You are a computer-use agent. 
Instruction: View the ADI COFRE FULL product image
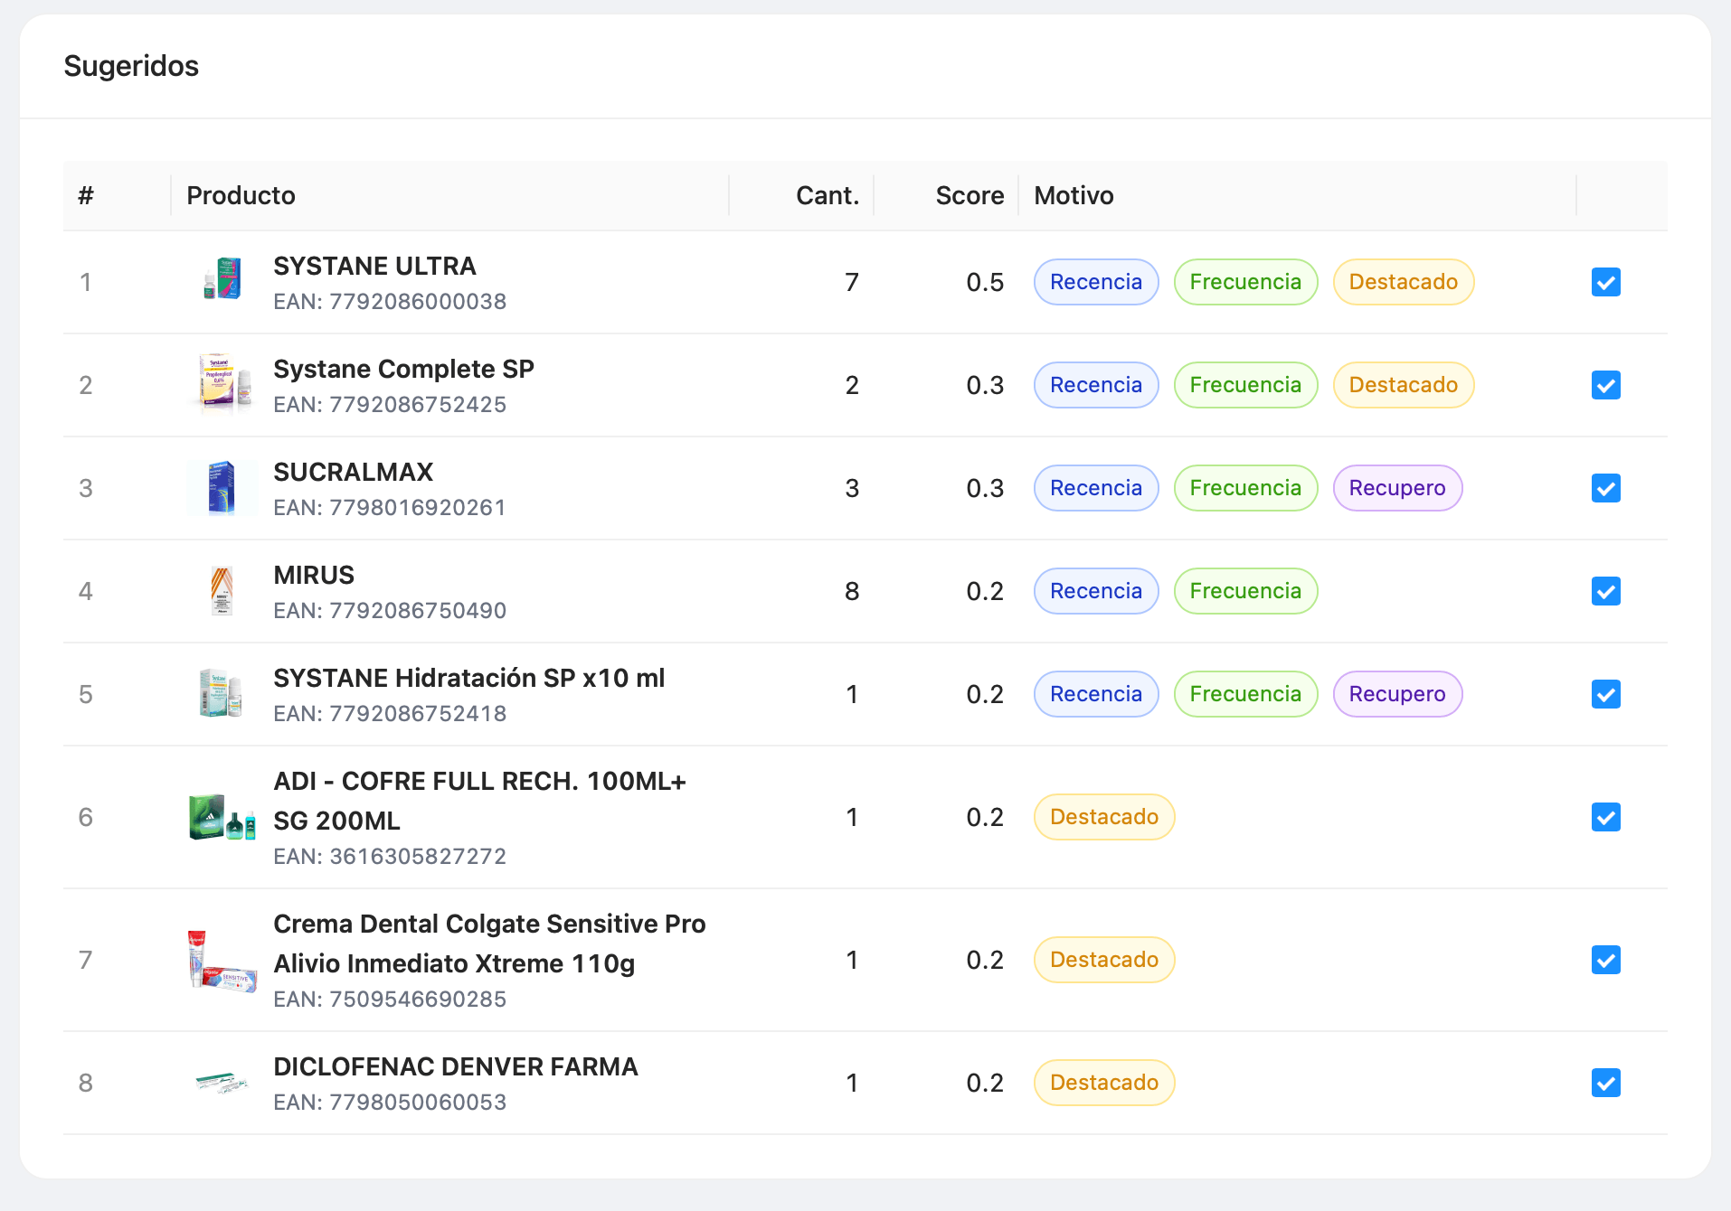pyautogui.click(x=222, y=817)
